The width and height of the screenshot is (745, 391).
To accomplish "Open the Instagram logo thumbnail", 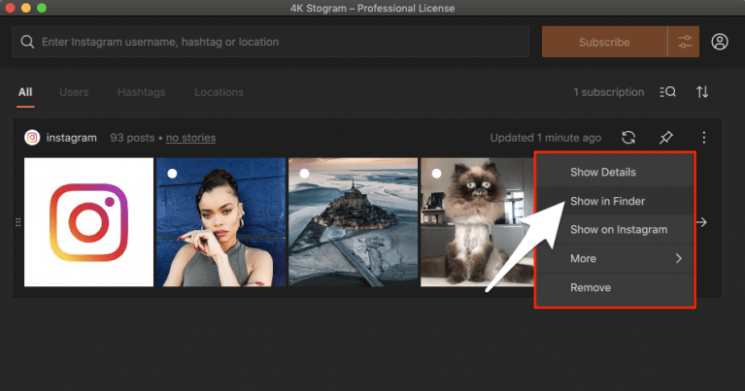I will tap(88, 222).
